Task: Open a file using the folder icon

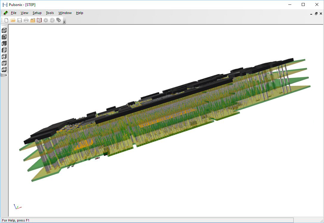Action: click(13, 20)
